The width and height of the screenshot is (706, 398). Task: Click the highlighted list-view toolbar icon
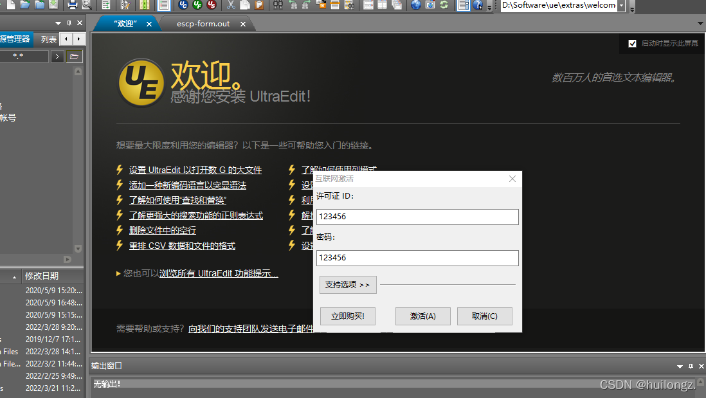164,5
